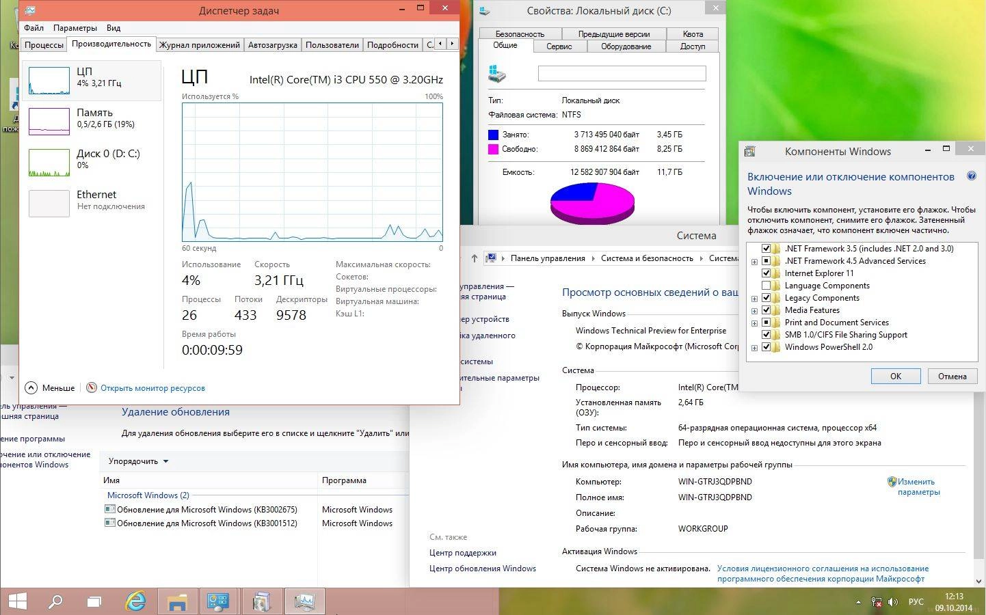Toggle SMB 1.0/CIFS File Sharing Support checkbox

(766, 335)
